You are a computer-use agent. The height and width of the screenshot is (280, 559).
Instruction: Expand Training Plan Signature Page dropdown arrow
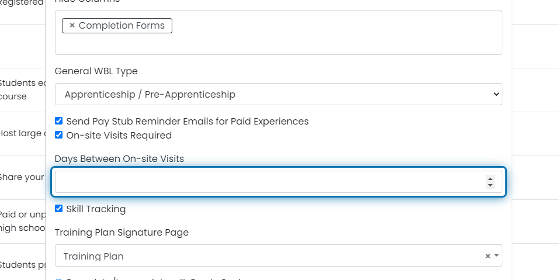[x=496, y=256]
